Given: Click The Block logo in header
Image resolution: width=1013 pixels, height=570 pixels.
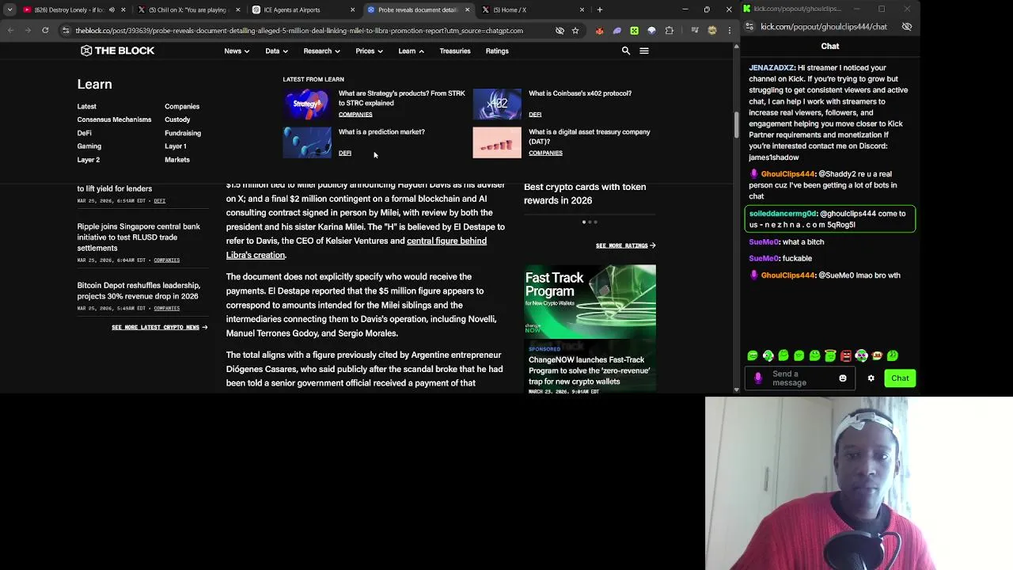Looking at the screenshot, I should pos(117,51).
